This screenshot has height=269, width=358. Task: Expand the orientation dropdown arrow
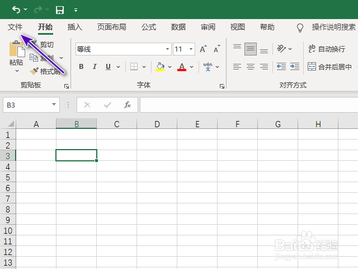click(x=290, y=49)
